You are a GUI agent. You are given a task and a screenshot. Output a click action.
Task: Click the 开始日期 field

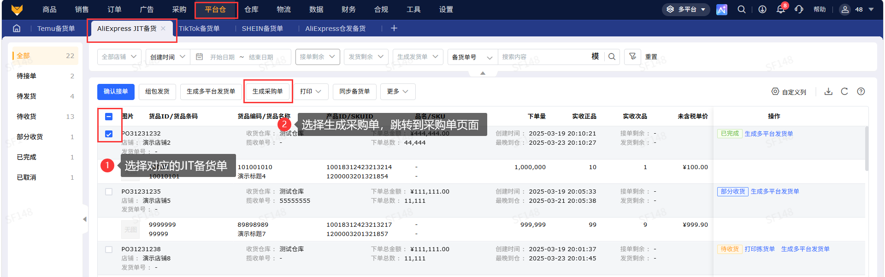(222, 57)
